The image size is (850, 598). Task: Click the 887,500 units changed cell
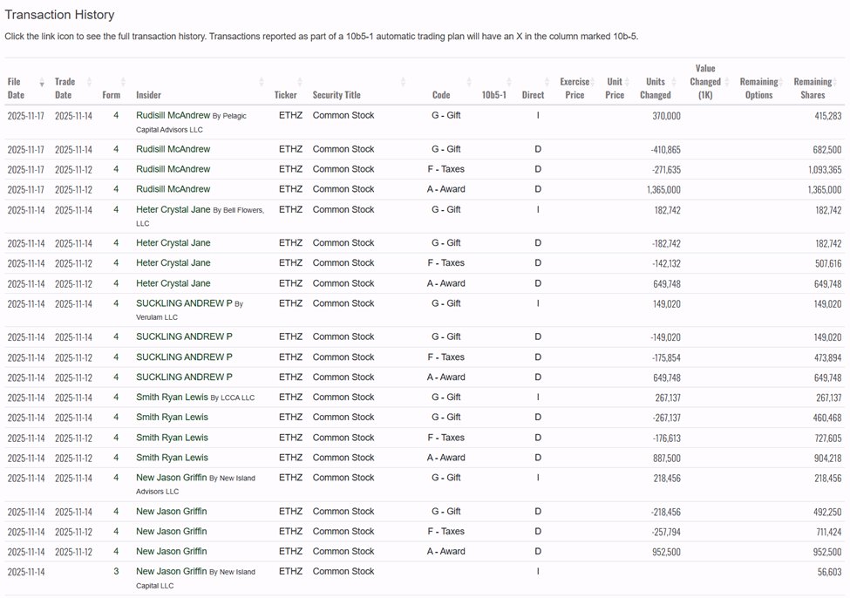[x=667, y=459]
